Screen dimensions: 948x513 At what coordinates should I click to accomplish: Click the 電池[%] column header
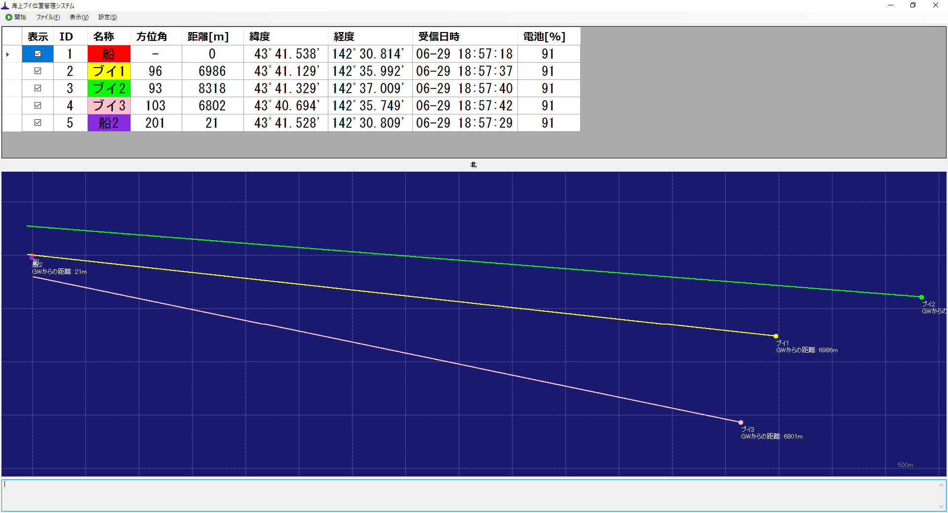[549, 37]
